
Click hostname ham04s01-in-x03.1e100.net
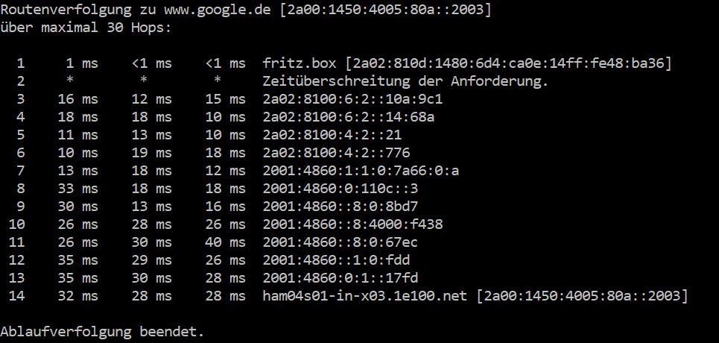click(365, 296)
